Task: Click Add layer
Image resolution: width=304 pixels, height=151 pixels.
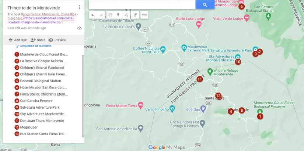Action: 18,40
